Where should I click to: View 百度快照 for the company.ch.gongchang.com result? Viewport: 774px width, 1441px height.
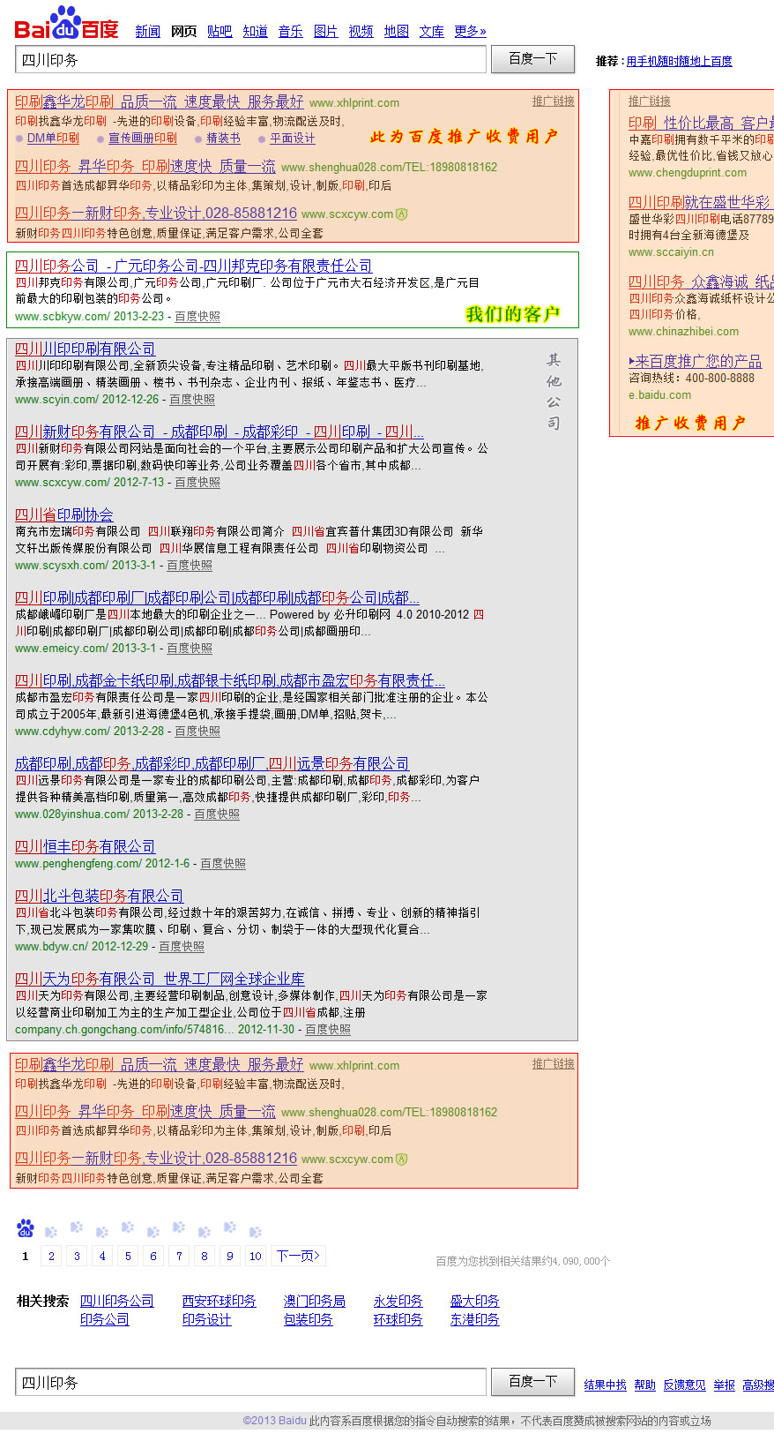328,1030
